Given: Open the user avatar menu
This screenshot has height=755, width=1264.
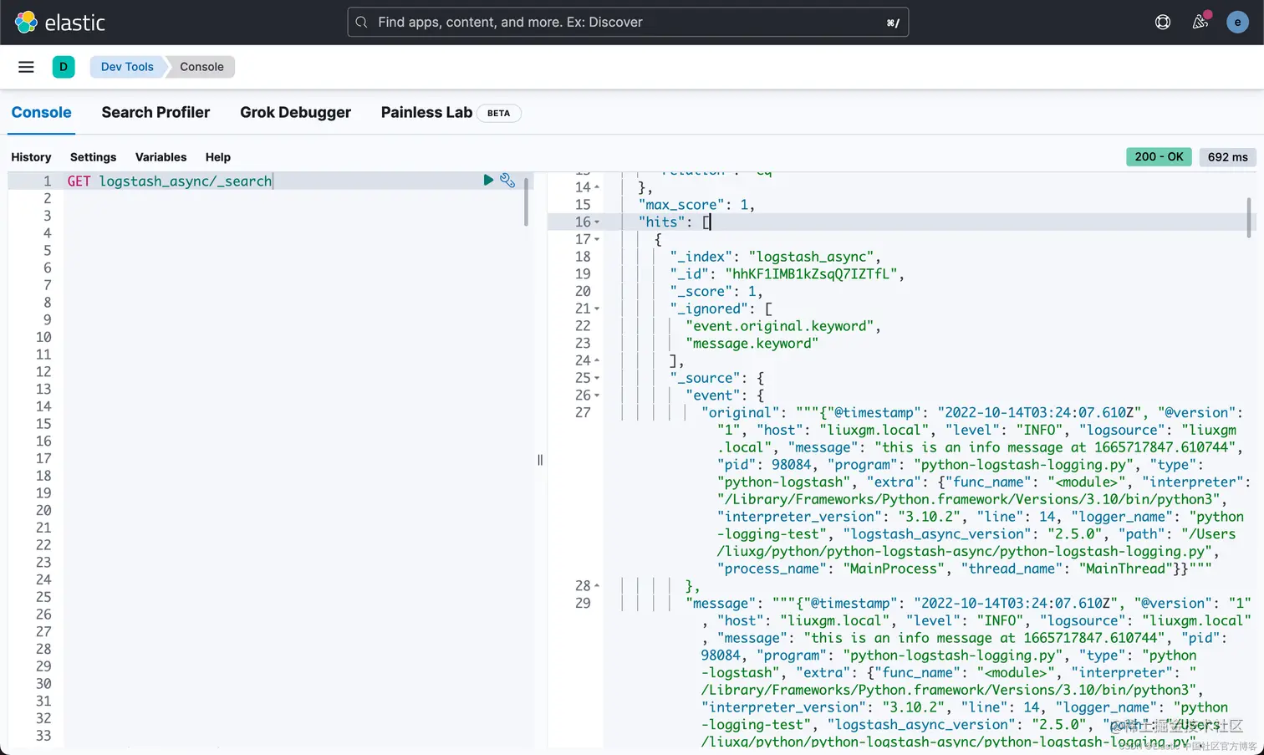Looking at the screenshot, I should tap(1237, 23).
